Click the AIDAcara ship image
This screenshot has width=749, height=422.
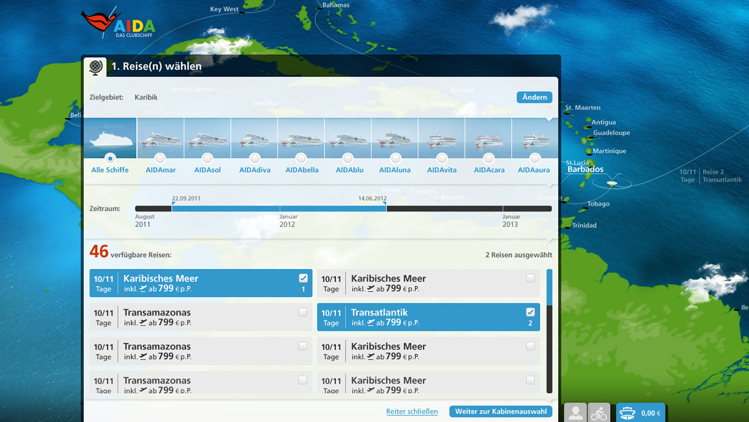coord(488,138)
